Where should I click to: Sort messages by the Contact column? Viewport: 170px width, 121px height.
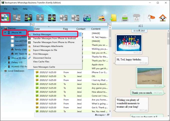click(81, 29)
